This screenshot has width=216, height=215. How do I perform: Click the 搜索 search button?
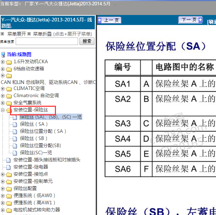click(x=87, y=41)
